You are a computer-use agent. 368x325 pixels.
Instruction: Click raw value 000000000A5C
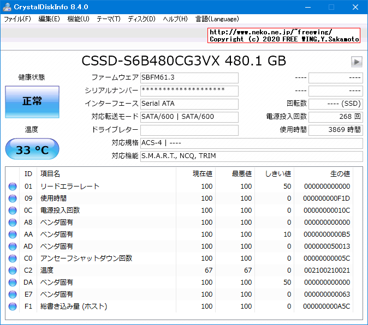coord(327,306)
